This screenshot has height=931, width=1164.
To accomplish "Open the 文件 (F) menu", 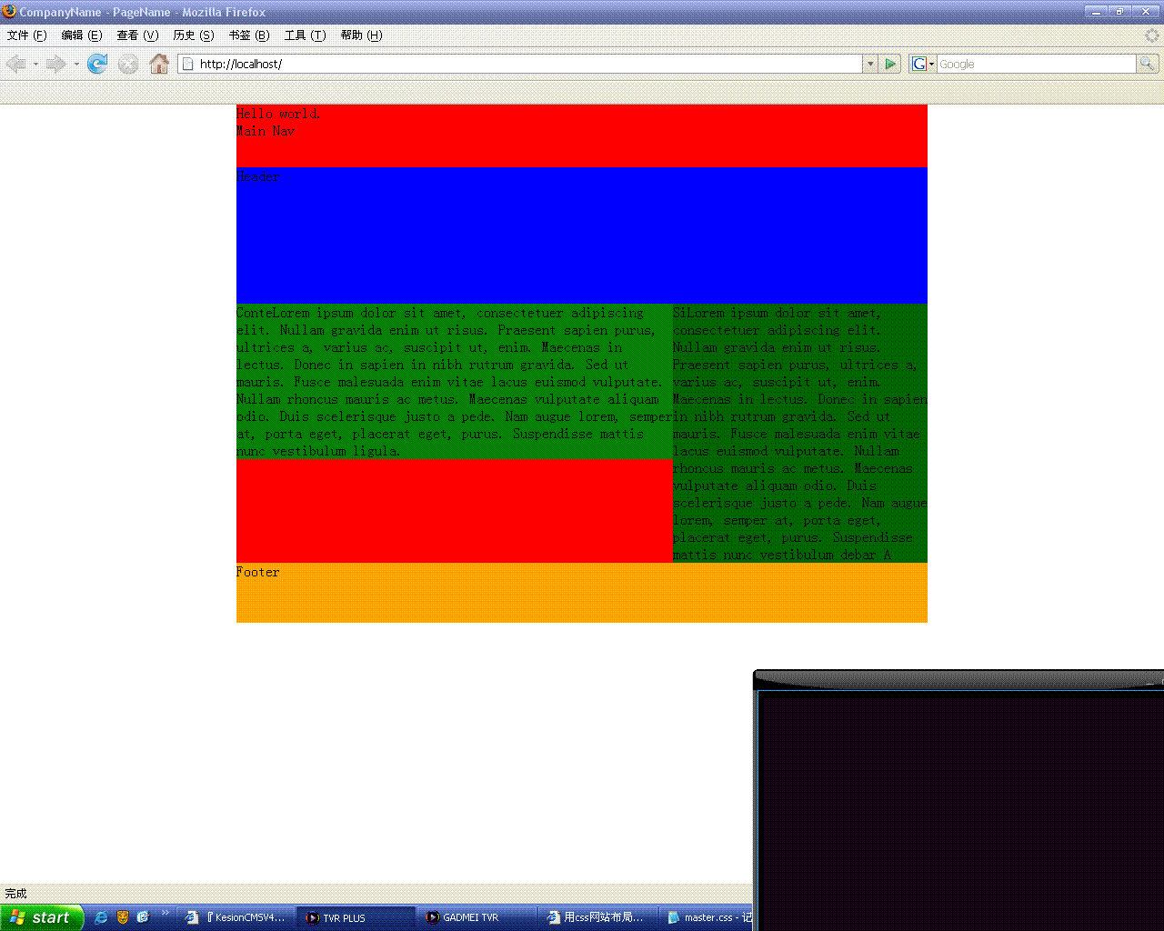I will point(26,35).
